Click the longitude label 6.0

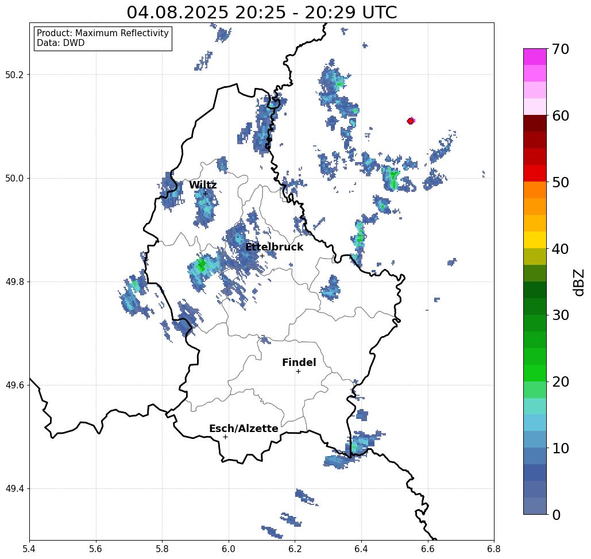coord(229,549)
